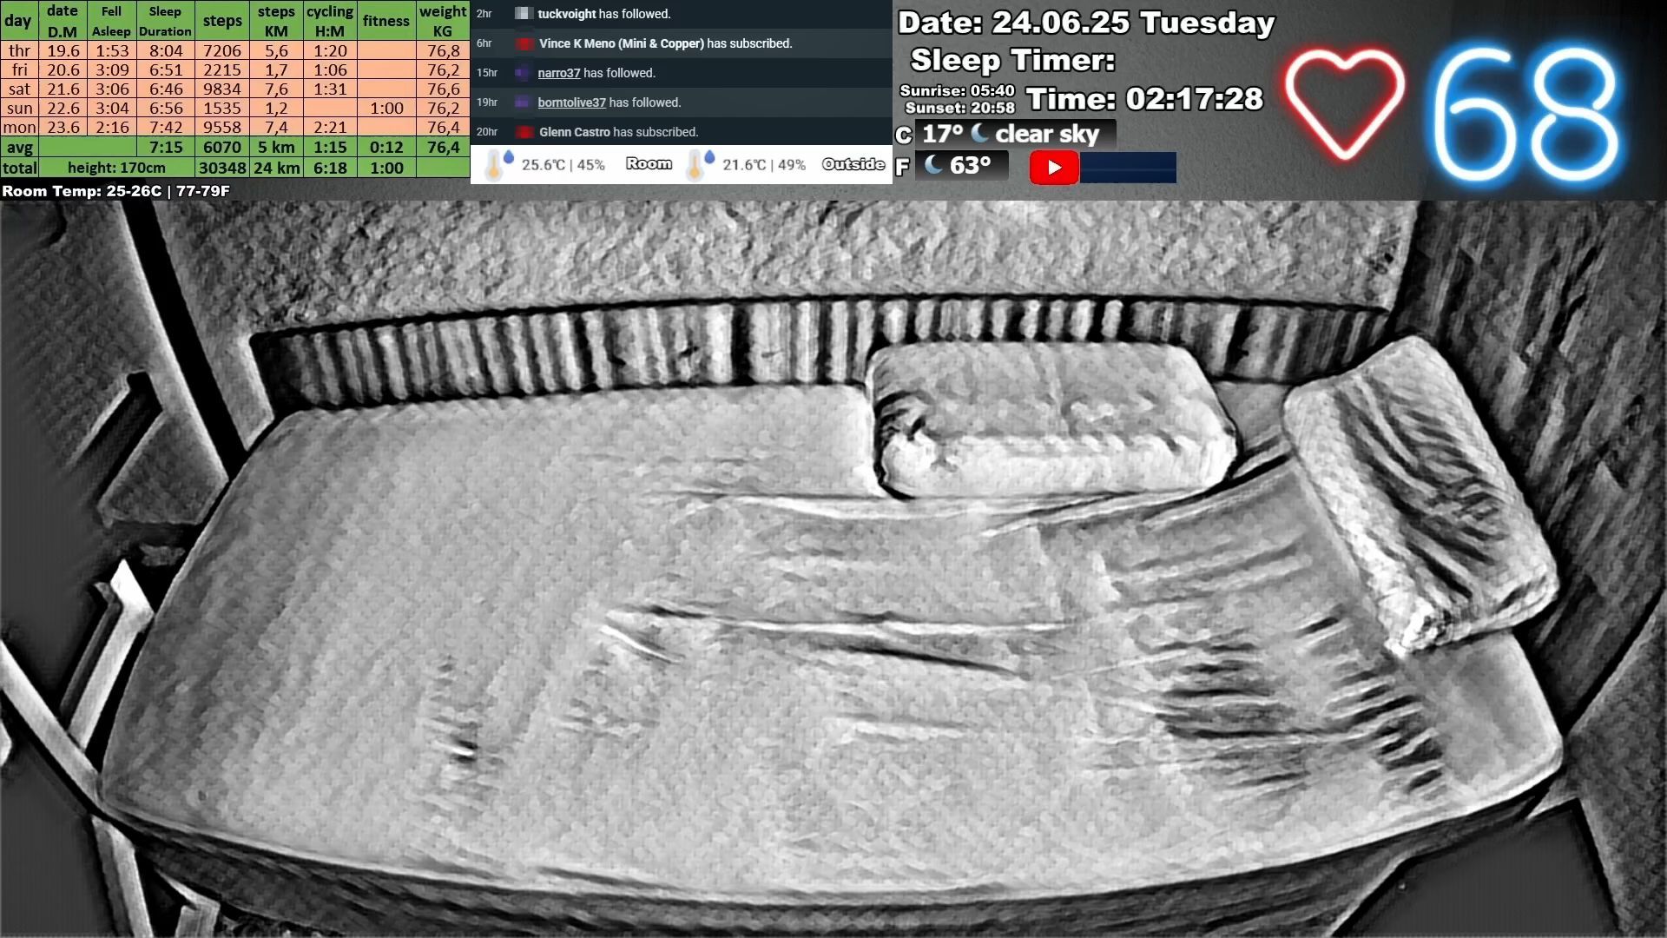Screen dimensions: 1667x938
Task: Click the Sleep Timer label
Action: (1012, 60)
